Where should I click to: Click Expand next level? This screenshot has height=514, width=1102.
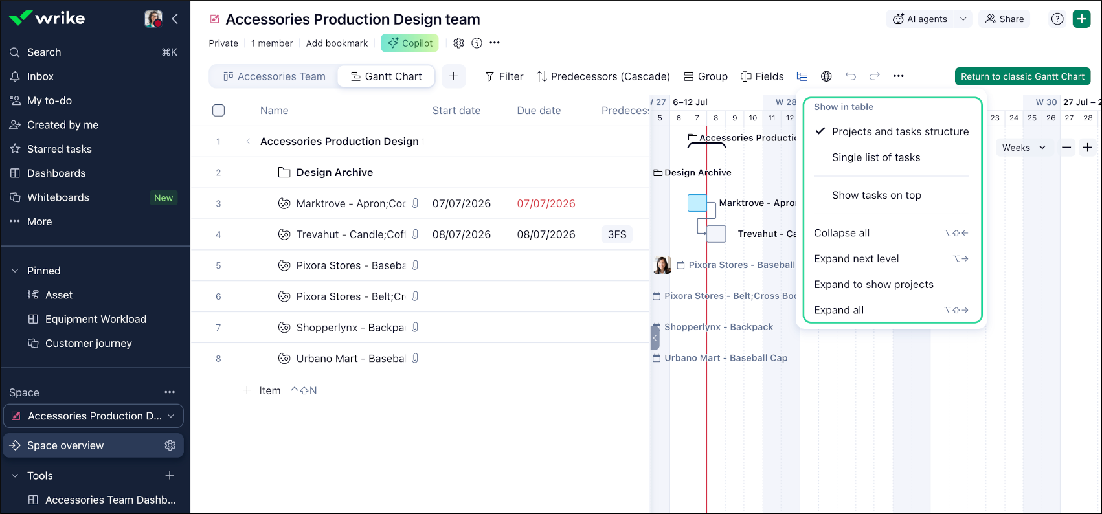click(892, 259)
